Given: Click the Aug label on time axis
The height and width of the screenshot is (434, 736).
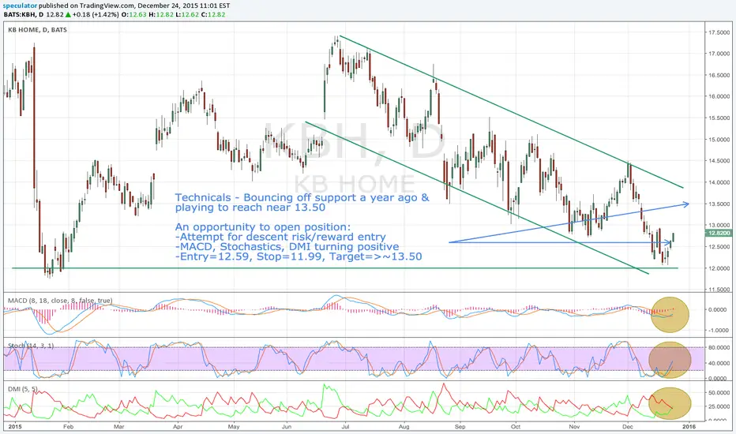Looking at the screenshot, I should coord(404,427).
